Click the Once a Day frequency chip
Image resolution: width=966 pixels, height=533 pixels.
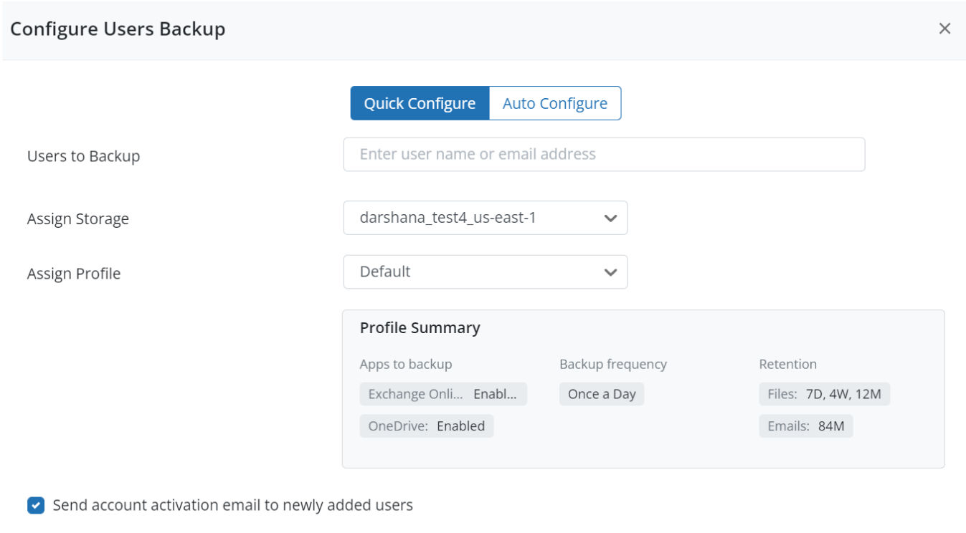click(x=601, y=394)
